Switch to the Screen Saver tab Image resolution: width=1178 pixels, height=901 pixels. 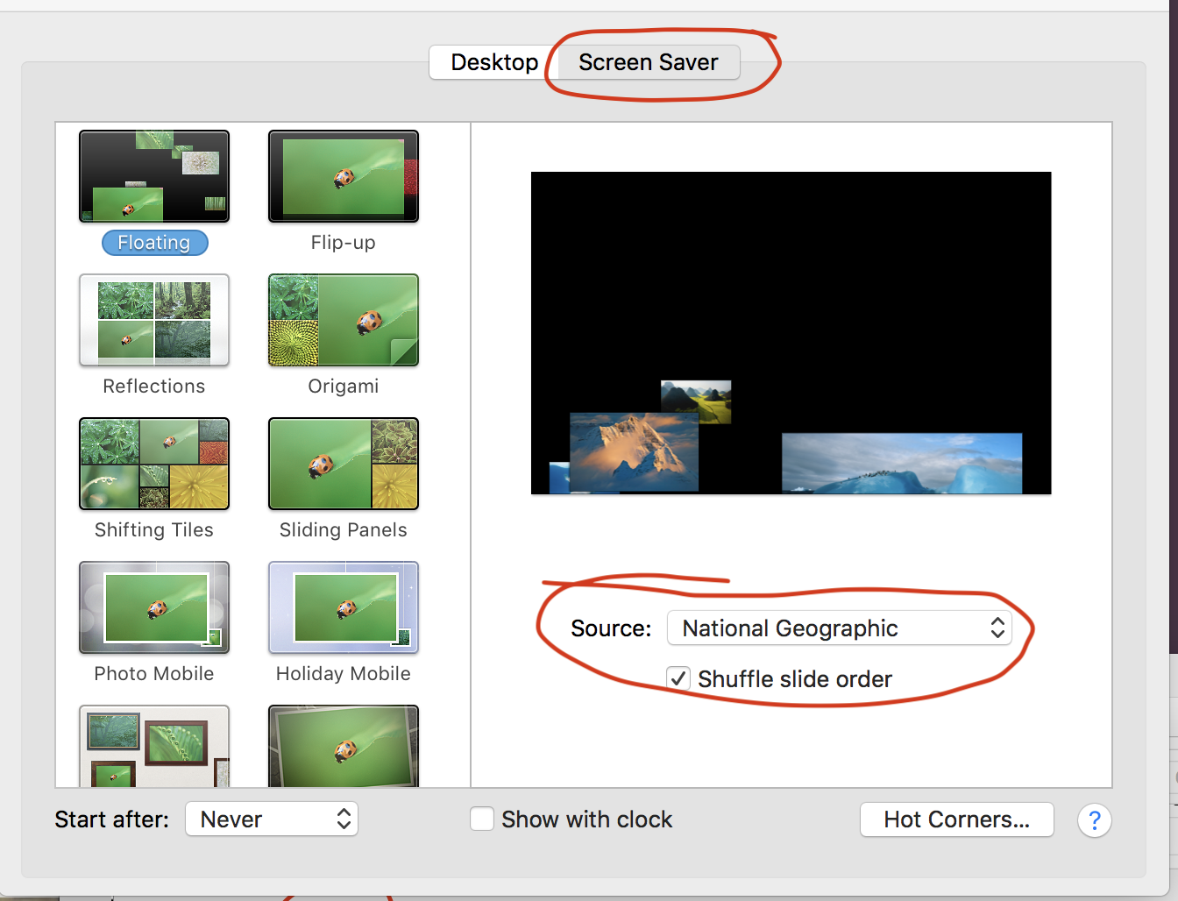point(649,62)
